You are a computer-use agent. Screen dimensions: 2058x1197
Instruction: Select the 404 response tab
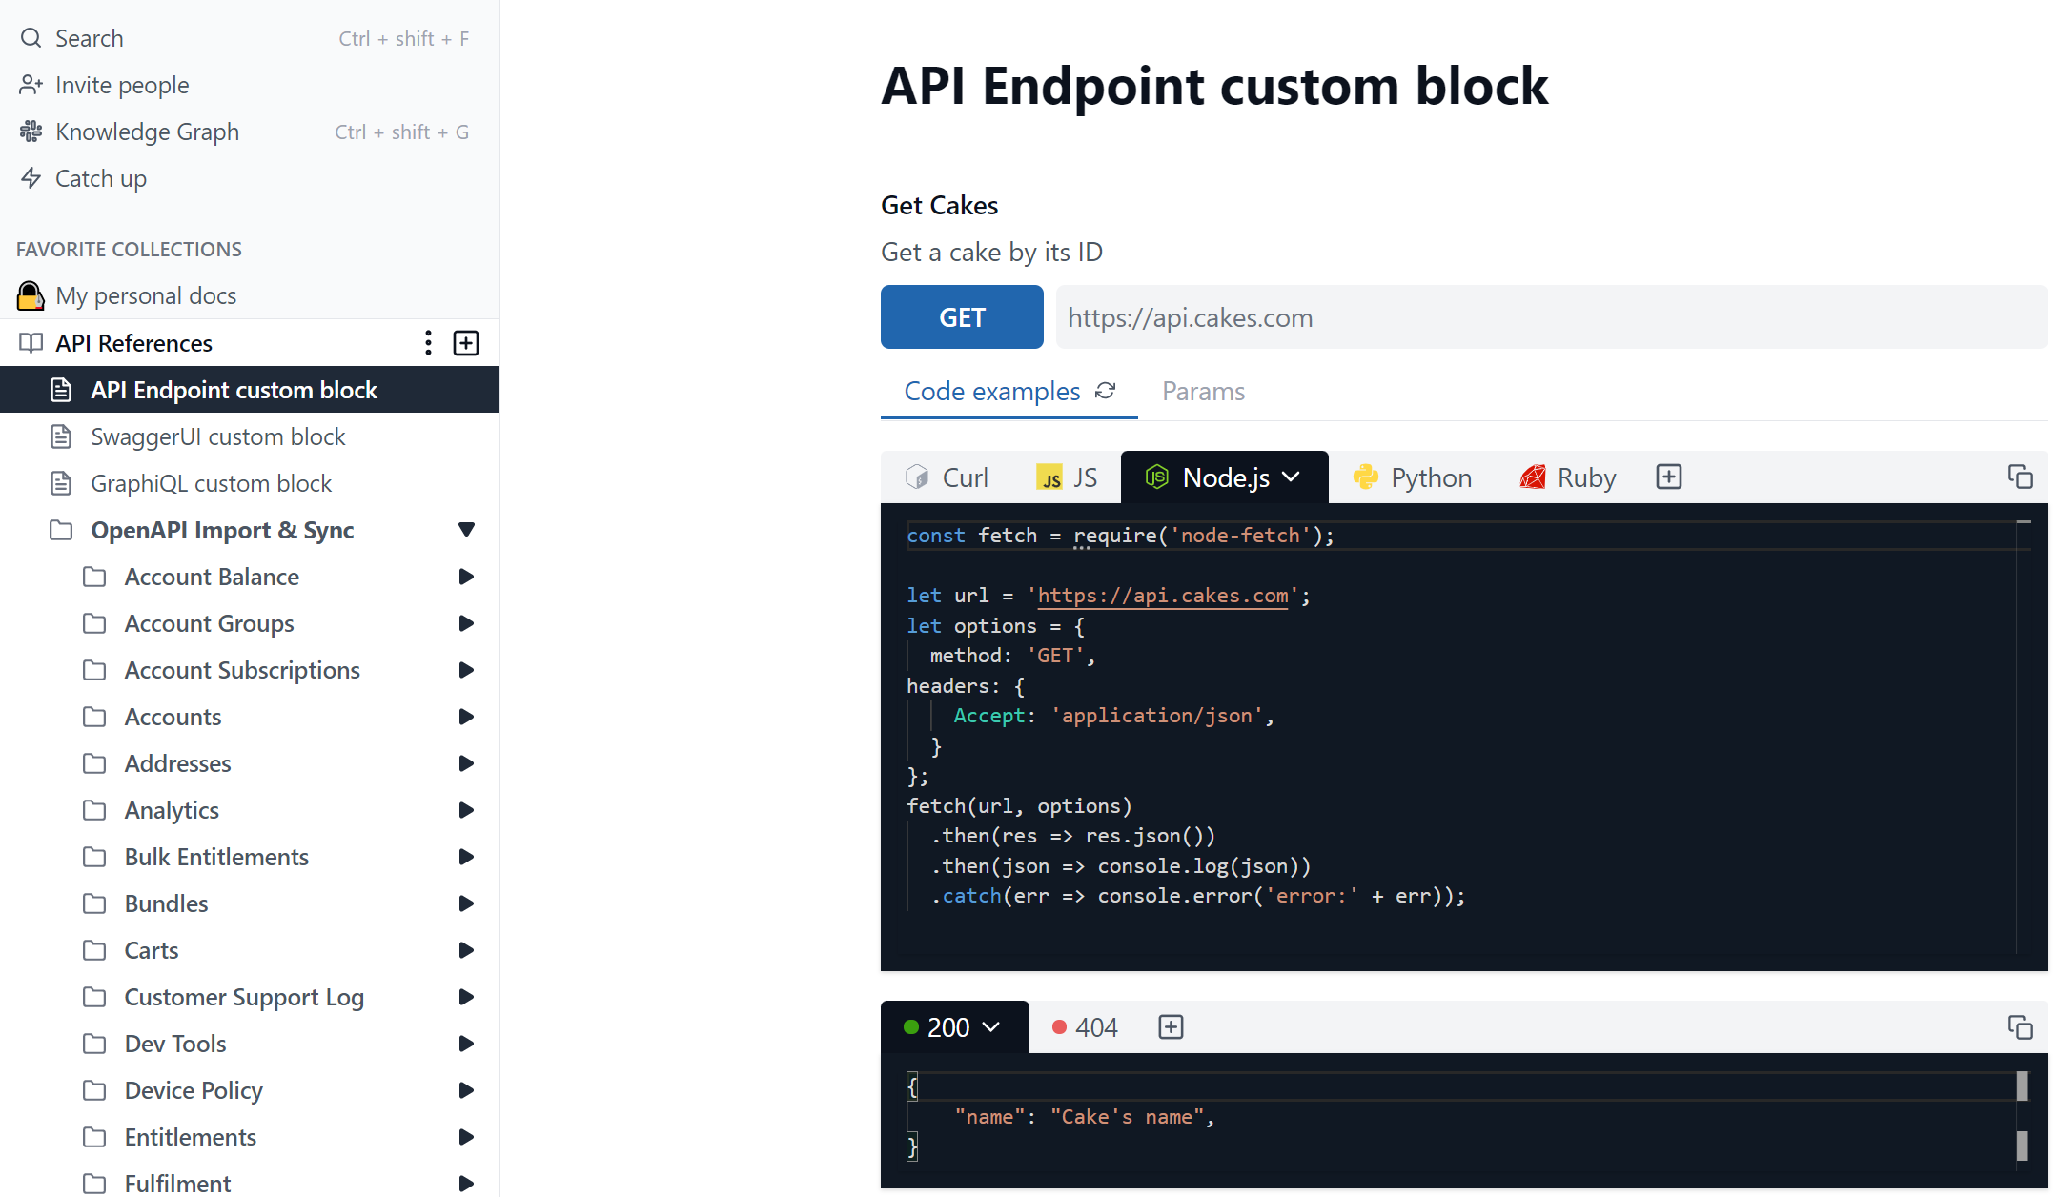tap(1086, 1027)
